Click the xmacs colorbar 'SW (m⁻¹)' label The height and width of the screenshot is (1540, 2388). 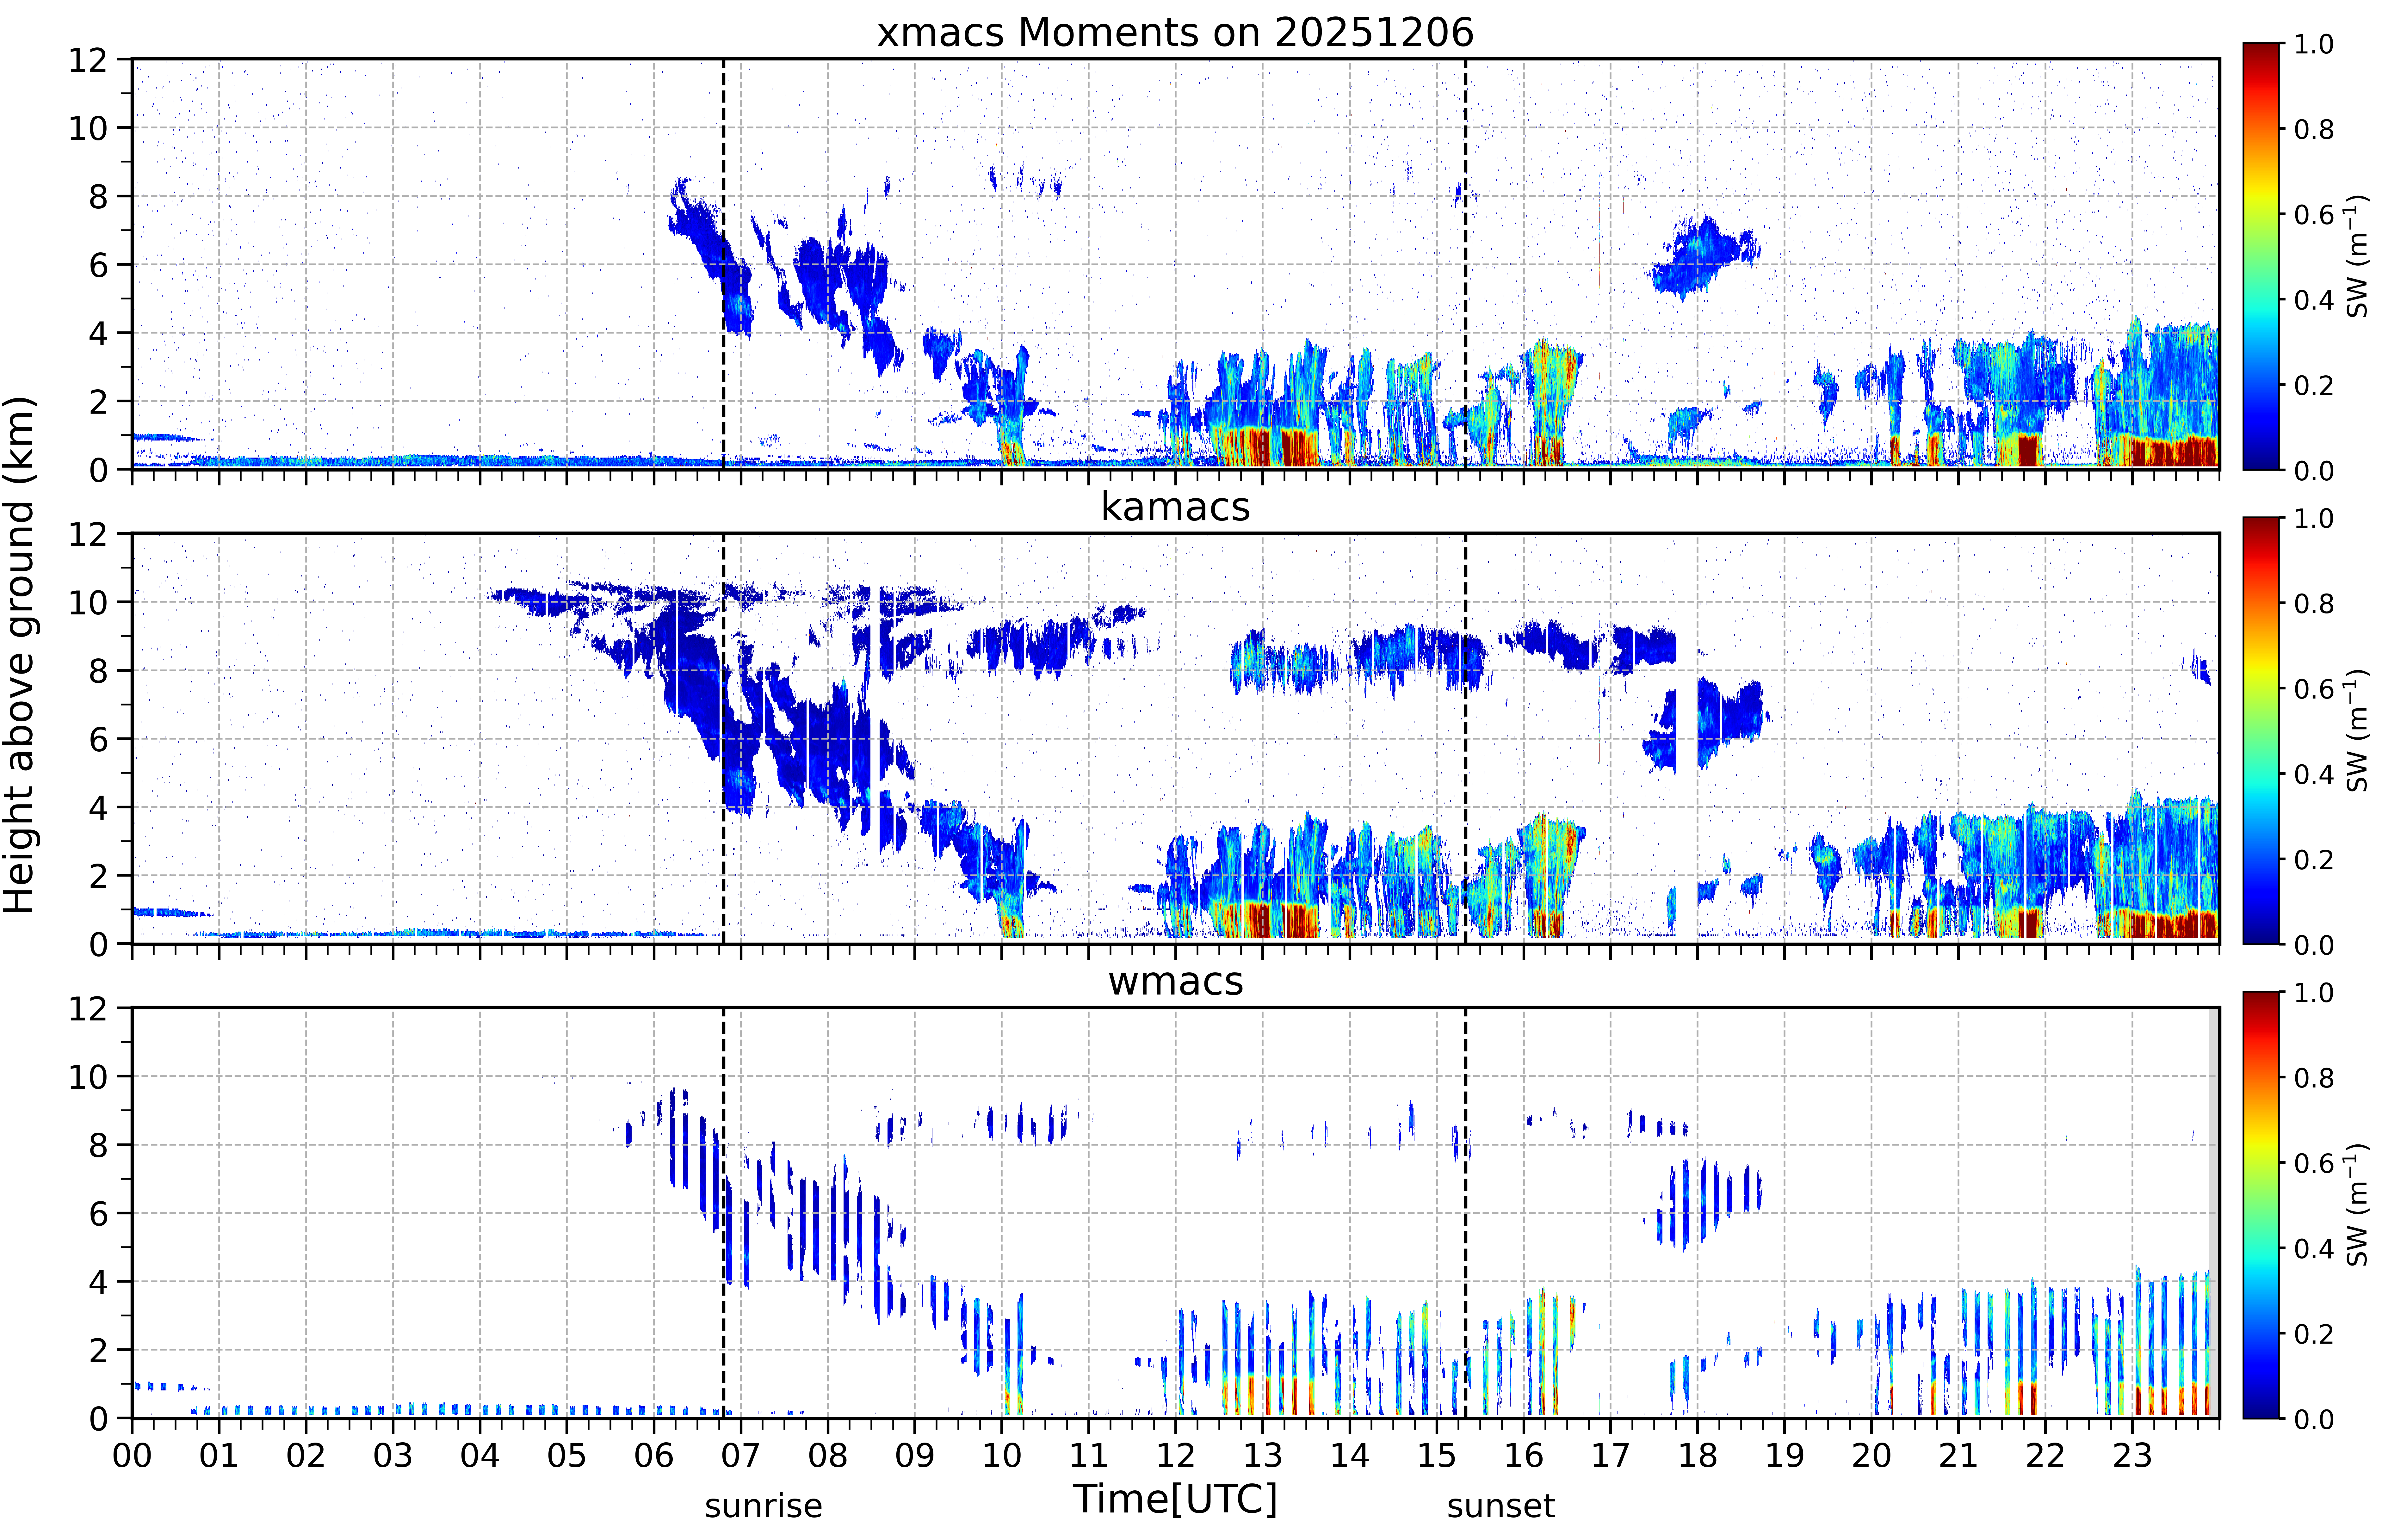click(2358, 256)
